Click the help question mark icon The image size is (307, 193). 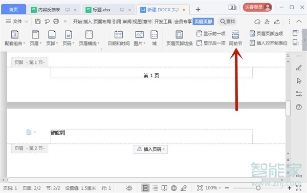tap(299, 107)
